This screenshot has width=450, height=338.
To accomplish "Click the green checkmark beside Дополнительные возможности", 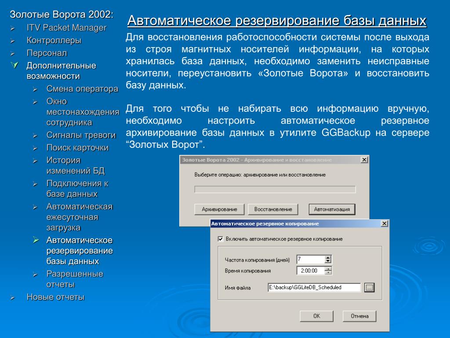I will [x=15, y=65].
